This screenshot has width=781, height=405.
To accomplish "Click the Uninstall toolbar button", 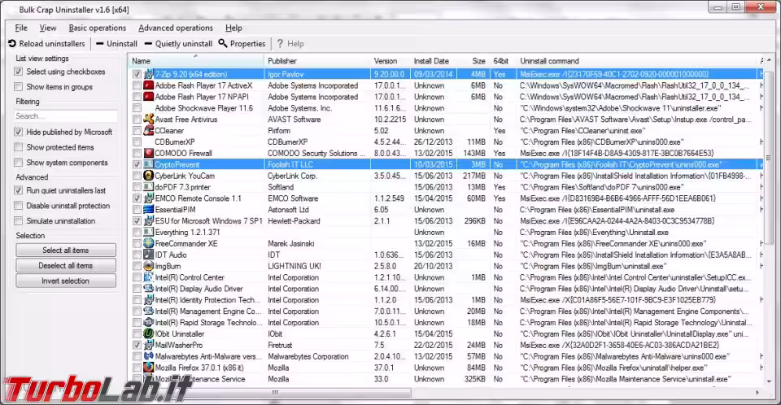I will [x=116, y=44].
